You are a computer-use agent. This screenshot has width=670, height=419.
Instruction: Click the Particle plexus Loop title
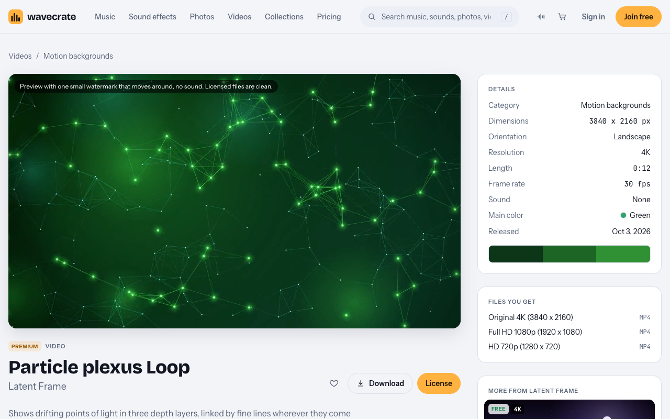coord(99,367)
